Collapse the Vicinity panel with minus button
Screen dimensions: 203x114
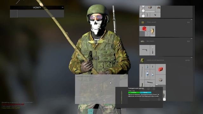[x=62, y=8]
